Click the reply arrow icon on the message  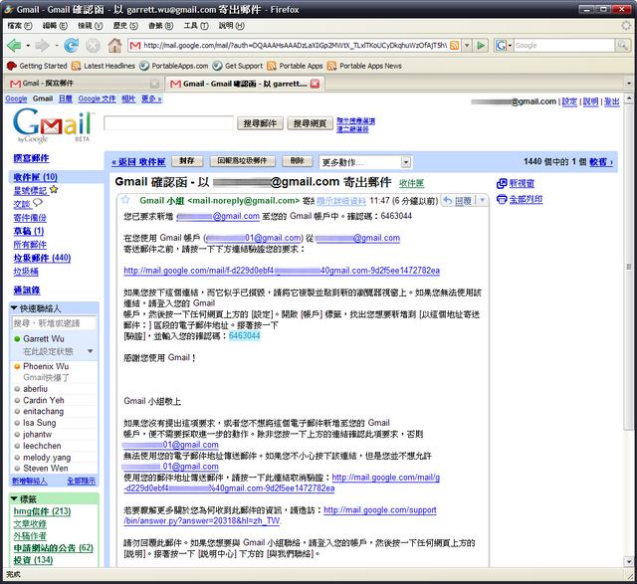click(447, 200)
